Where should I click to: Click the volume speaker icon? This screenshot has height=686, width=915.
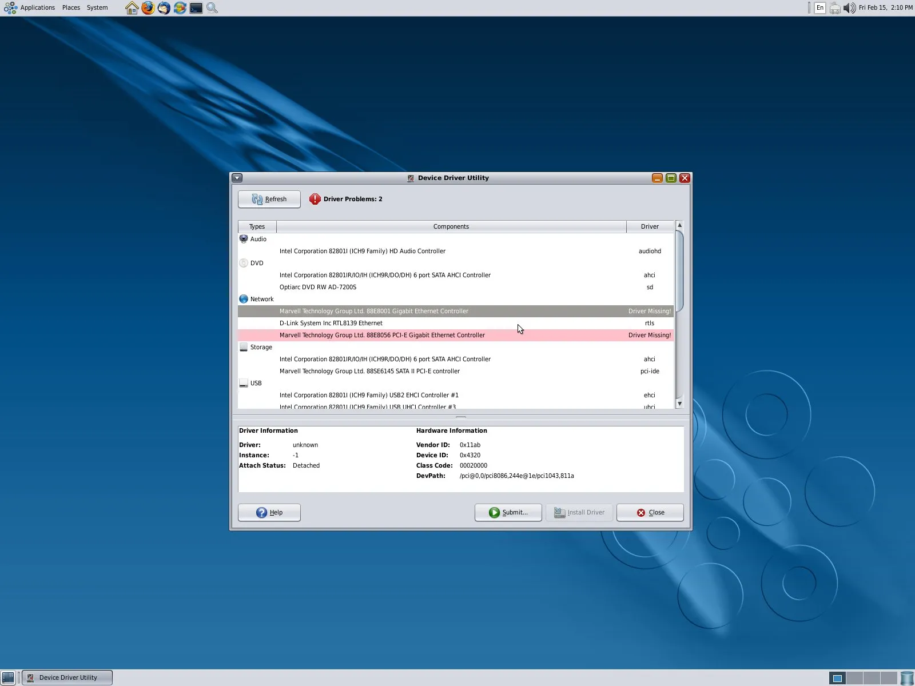tap(849, 8)
